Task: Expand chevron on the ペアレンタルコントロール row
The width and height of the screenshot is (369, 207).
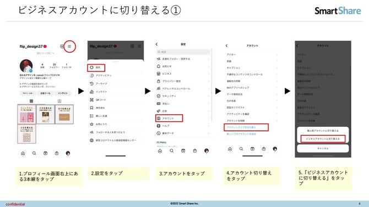Action: 209,89
